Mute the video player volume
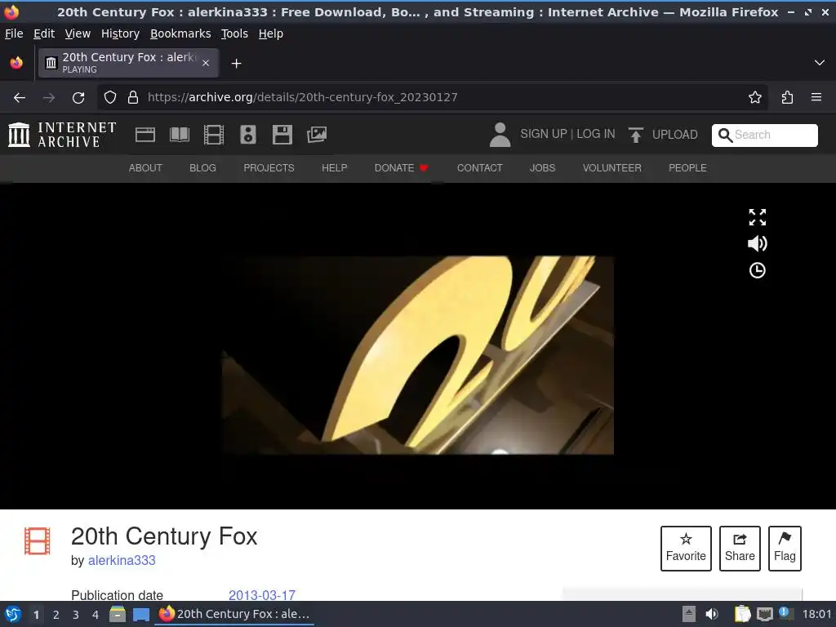Image resolution: width=836 pixels, height=627 pixels. 757,243
